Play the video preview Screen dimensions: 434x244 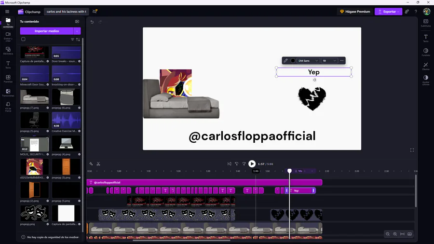[x=252, y=164]
